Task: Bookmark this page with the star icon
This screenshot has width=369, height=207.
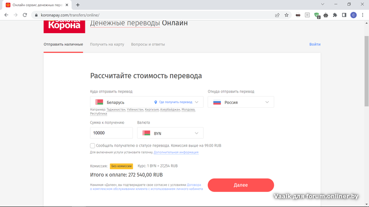Action: [x=286, y=15]
